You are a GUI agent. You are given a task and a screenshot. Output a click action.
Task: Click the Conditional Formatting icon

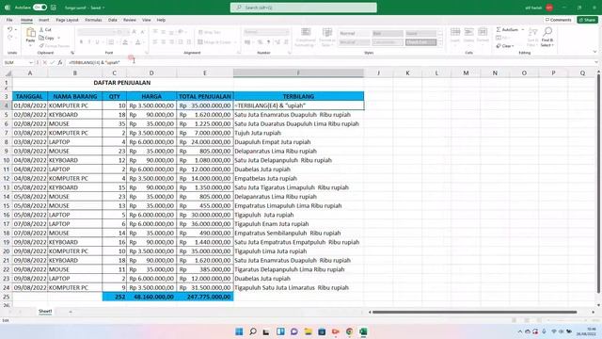tap(306, 33)
